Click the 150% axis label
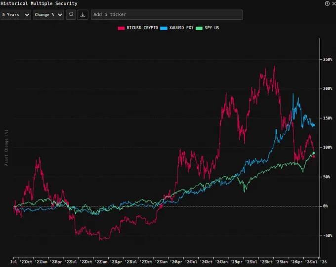Screen dimensions: 336x267 tap(328, 118)
